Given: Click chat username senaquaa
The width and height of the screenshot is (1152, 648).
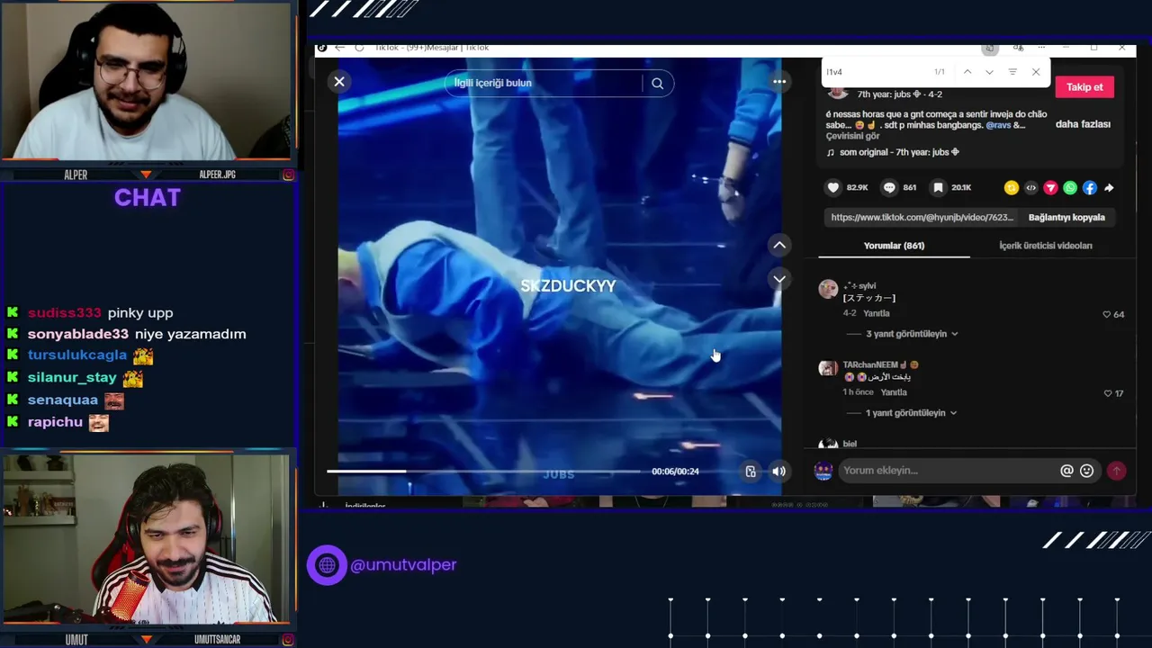Looking at the screenshot, I should 63,400.
